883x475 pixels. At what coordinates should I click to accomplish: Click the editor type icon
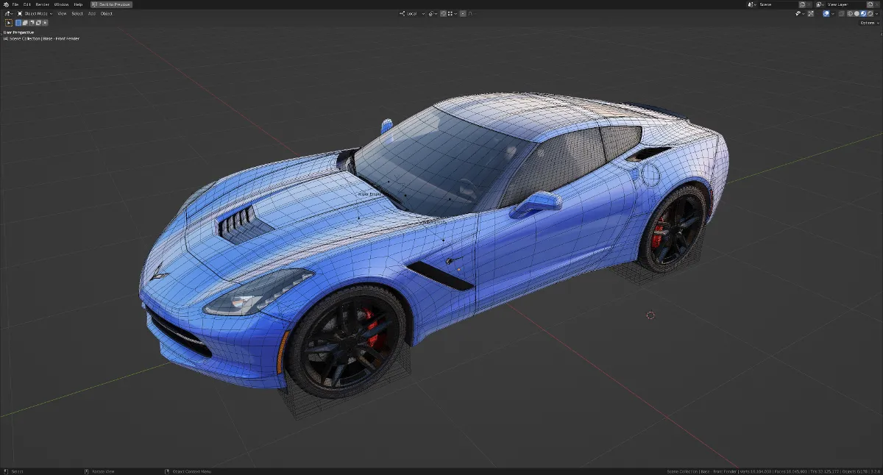pos(7,13)
